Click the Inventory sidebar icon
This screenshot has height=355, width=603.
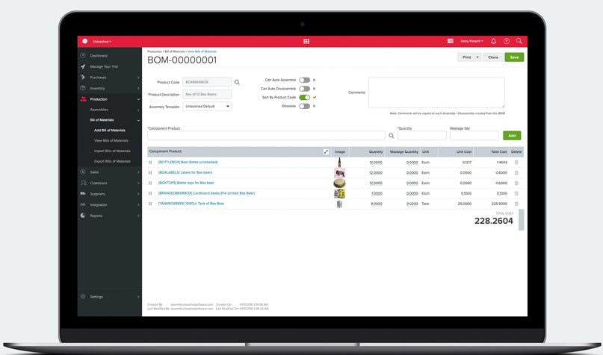tap(83, 88)
